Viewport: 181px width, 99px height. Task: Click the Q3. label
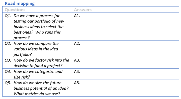tap(8, 60)
